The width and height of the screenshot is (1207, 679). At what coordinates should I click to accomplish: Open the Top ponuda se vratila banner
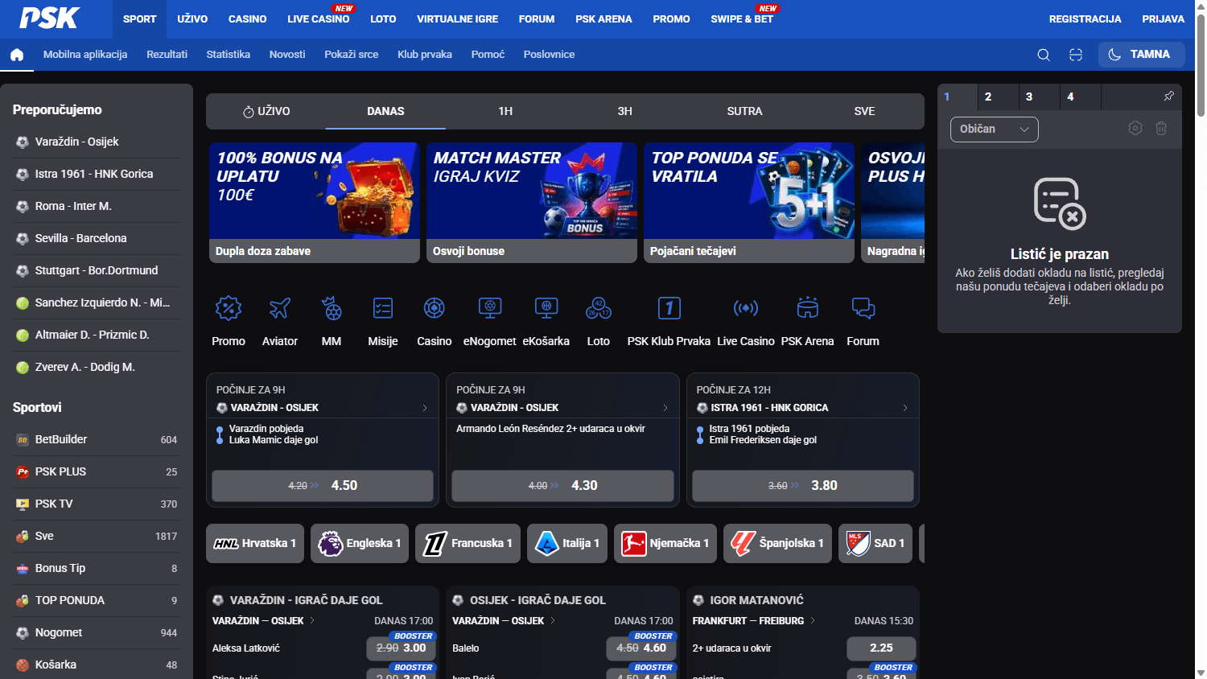pyautogui.click(x=749, y=203)
